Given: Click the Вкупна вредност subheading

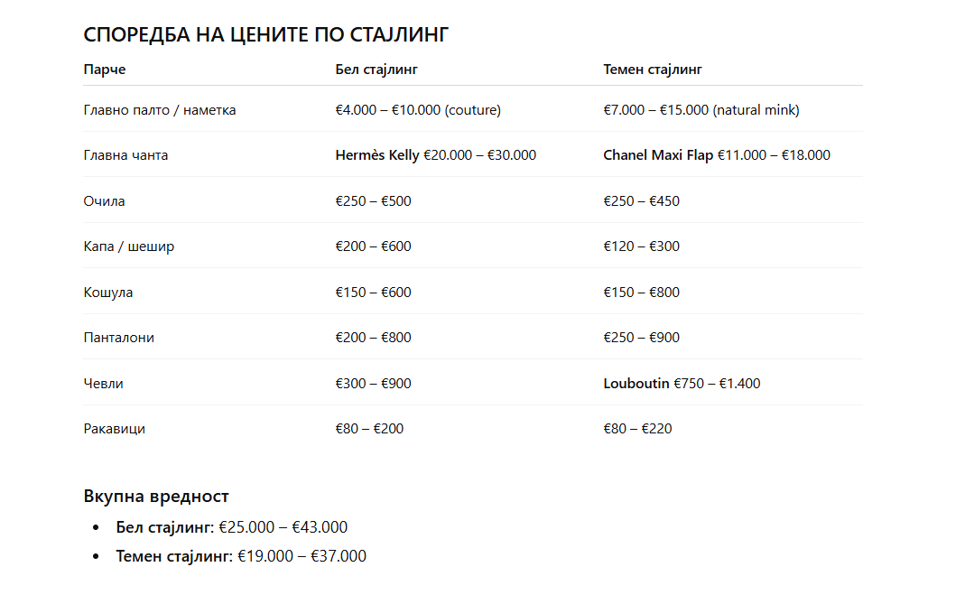Looking at the screenshot, I should 156,497.
